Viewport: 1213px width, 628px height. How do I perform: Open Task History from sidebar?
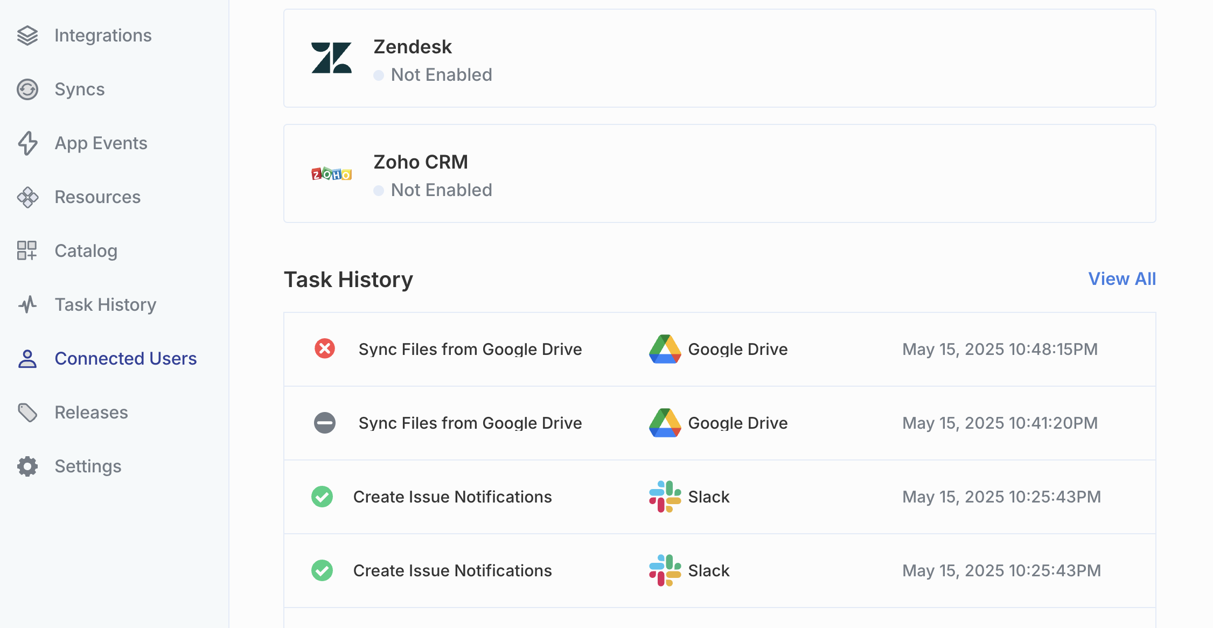(x=106, y=305)
